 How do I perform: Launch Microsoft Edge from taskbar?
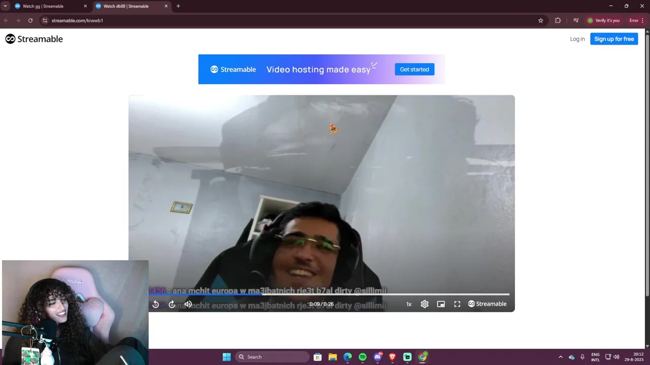pos(347,357)
